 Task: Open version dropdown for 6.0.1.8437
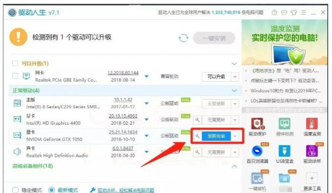point(146,152)
